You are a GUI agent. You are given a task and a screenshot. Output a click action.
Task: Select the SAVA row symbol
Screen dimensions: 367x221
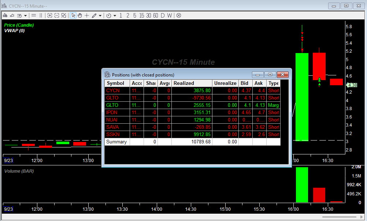click(112, 127)
